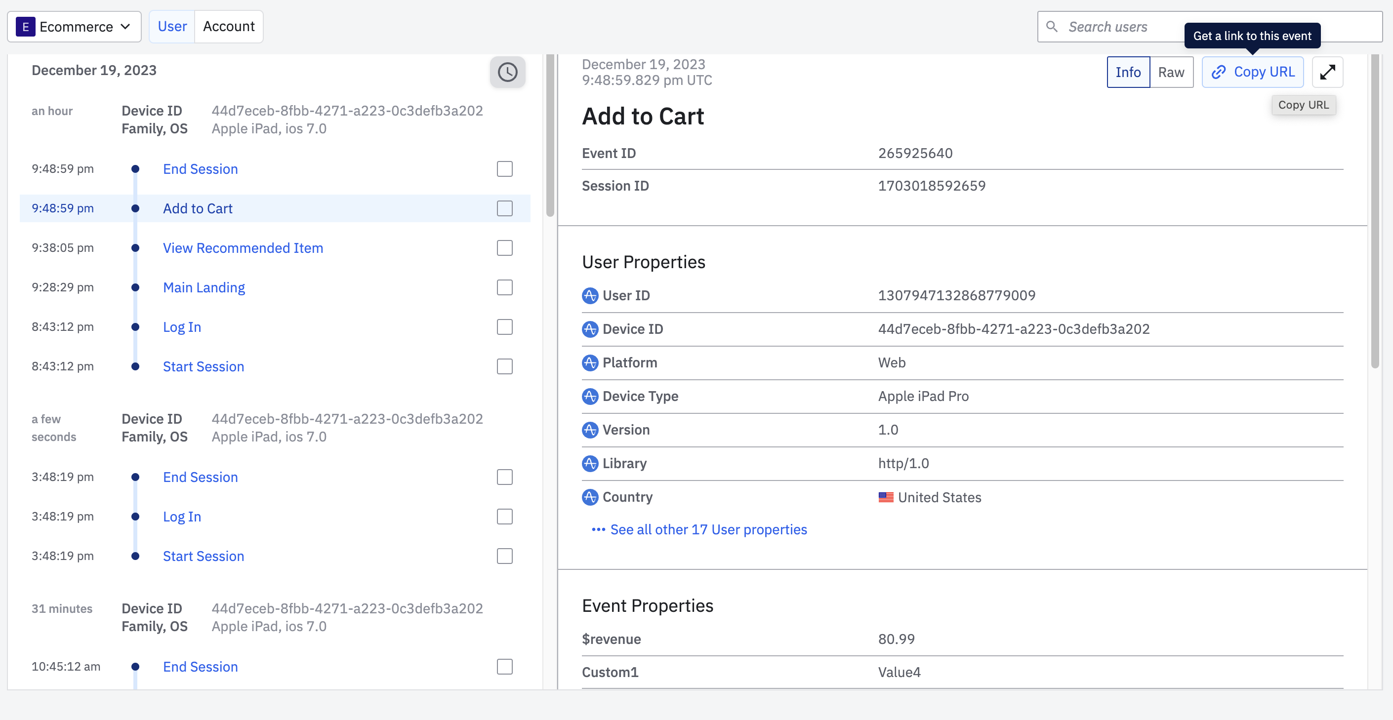
Task: Click the Amplitude icon beside Library
Action: (x=589, y=463)
